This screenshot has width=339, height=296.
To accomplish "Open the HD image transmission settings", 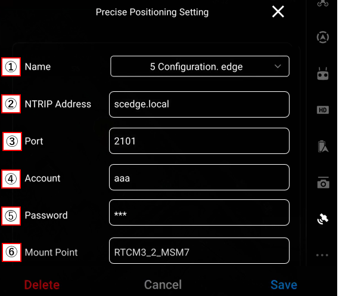I will click(323, 110).
